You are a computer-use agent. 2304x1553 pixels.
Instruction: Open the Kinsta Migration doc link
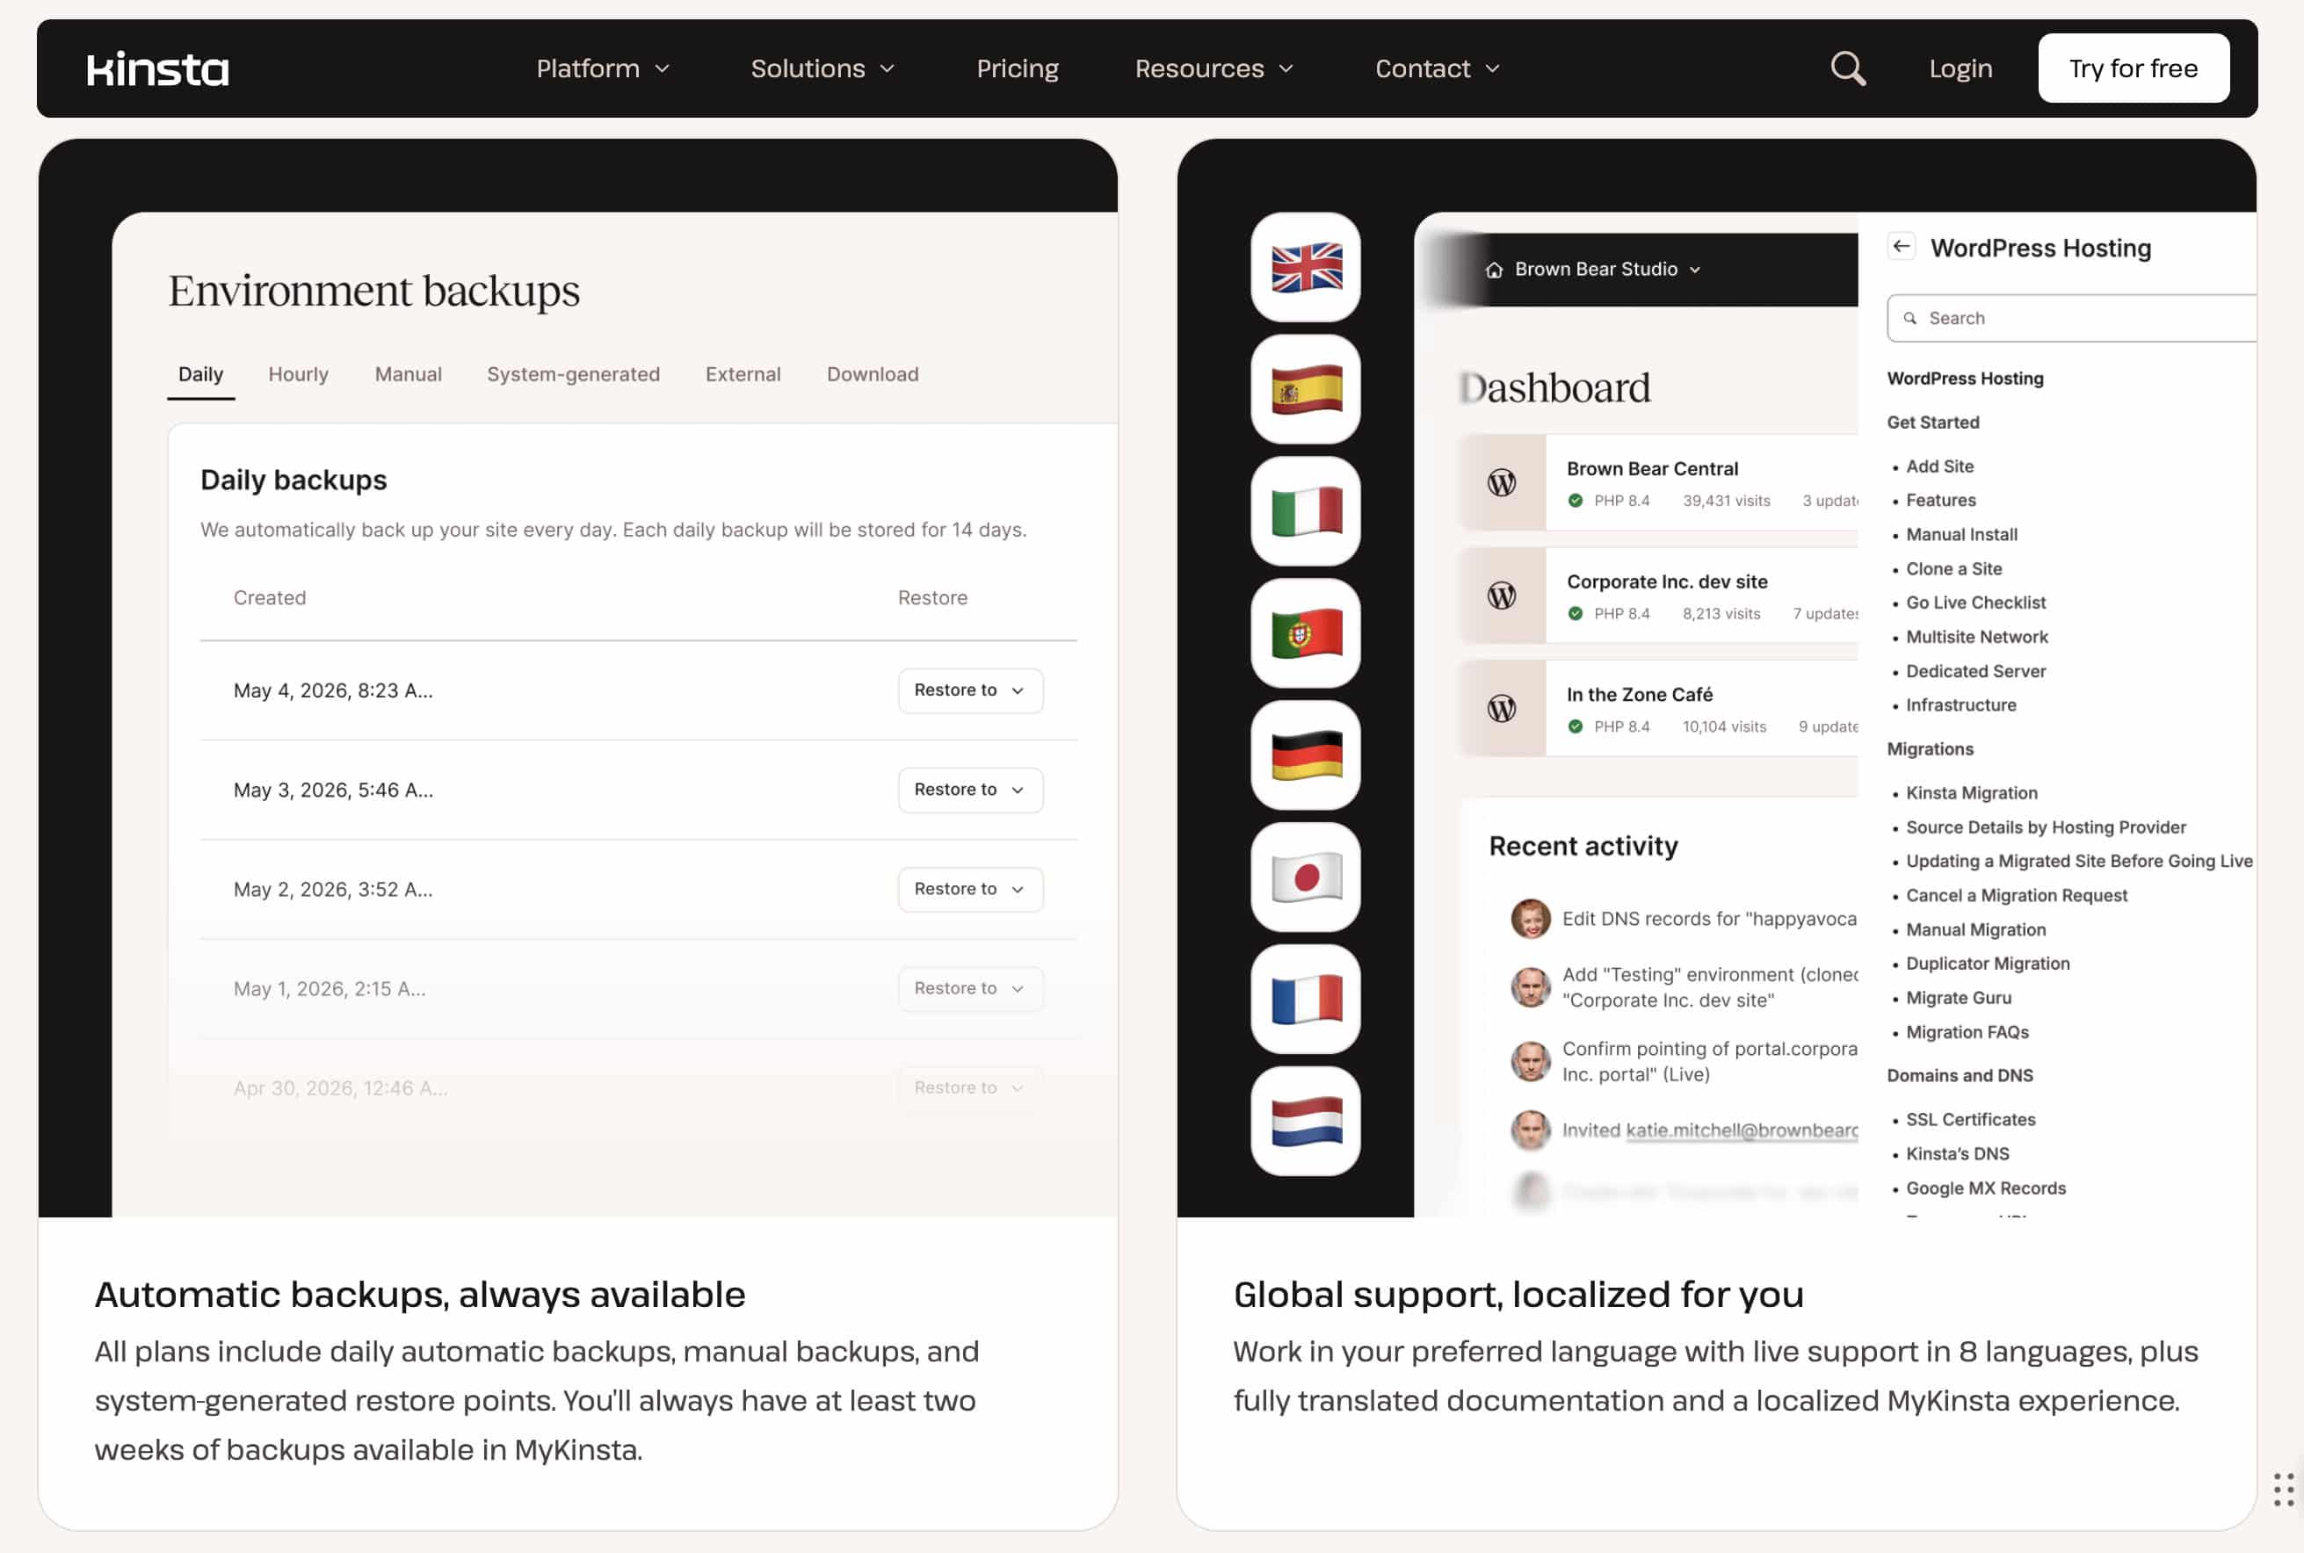pos(1971,792)
